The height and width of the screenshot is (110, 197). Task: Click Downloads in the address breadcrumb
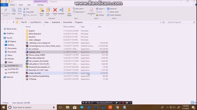(67, 22)
